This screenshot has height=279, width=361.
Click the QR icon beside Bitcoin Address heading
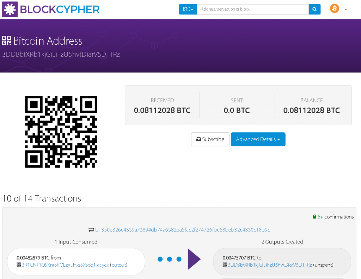(x=7, y=40)
